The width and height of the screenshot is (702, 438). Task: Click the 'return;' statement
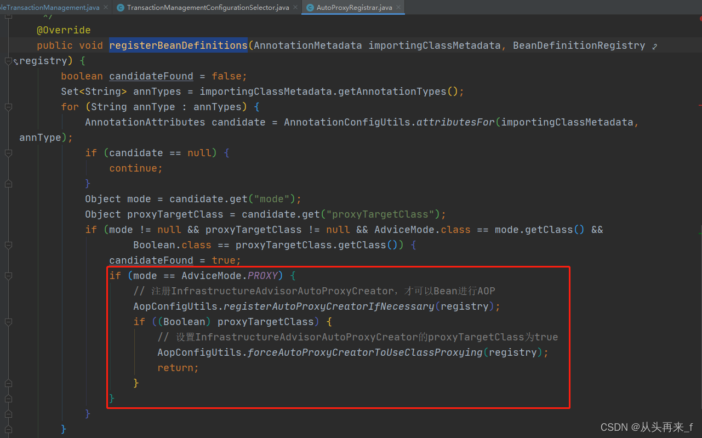178,368
